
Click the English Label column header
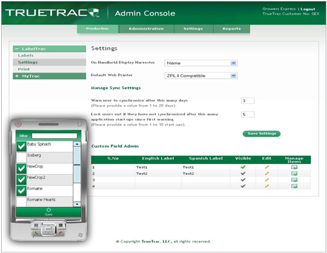pos(158,159)
